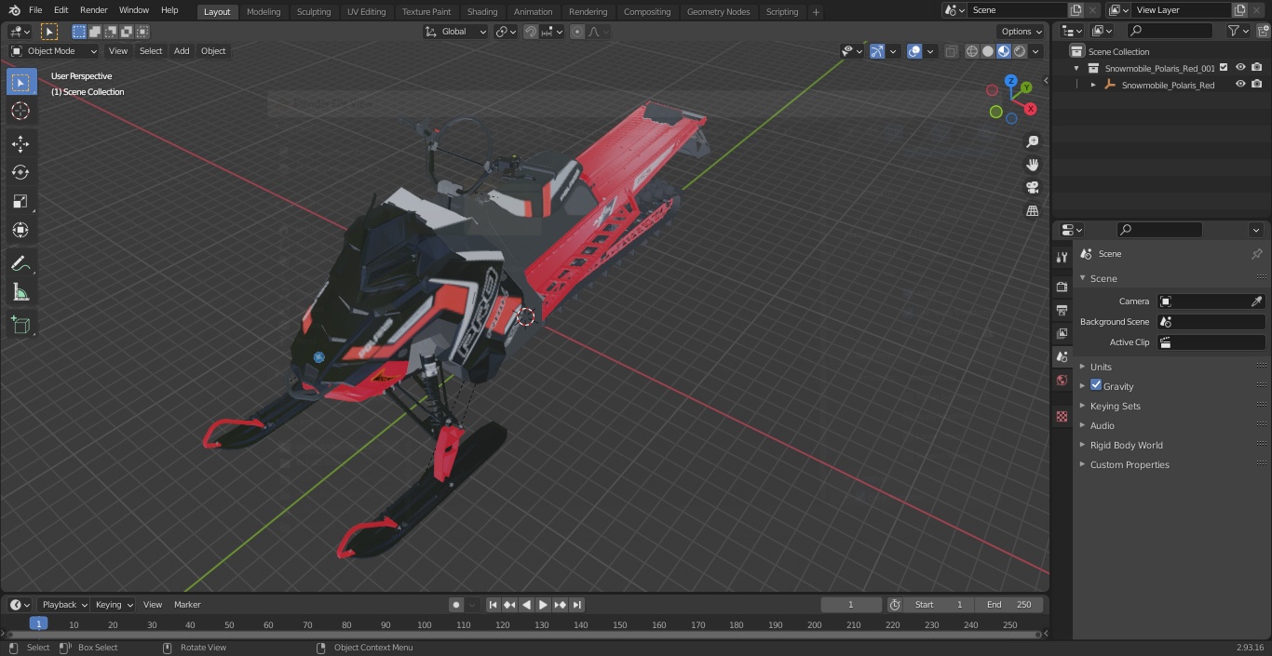Open the View Layer properties tab
This screenshot has height=656, width=1272.
pos(1062,333)
